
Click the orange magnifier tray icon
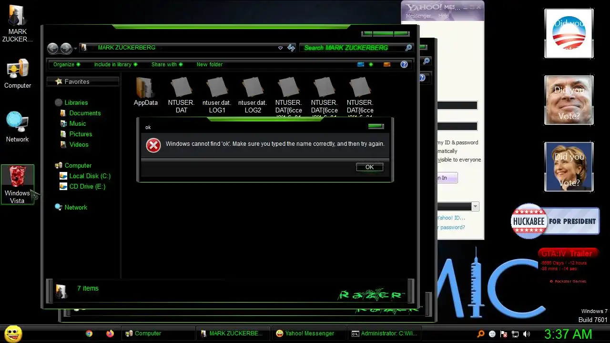(x=481, y=334)
